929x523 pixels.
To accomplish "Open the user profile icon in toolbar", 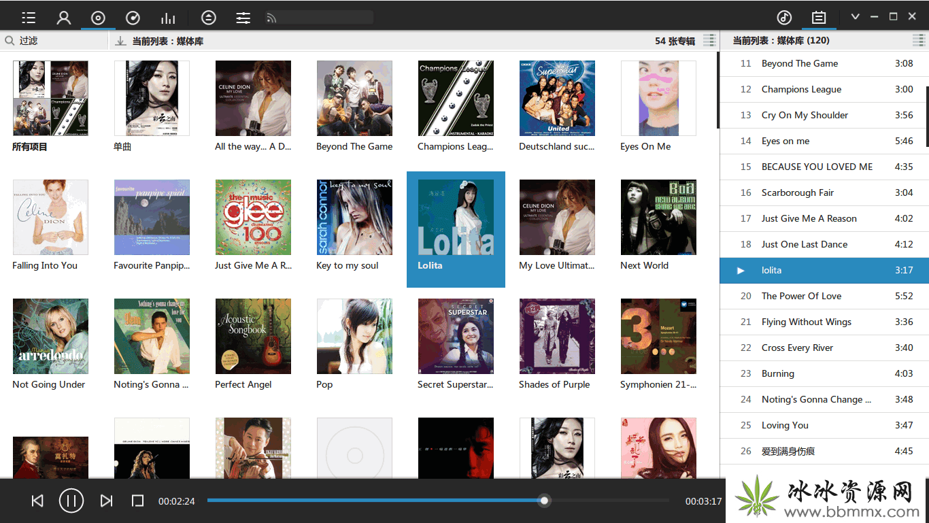I will (63, 18).
